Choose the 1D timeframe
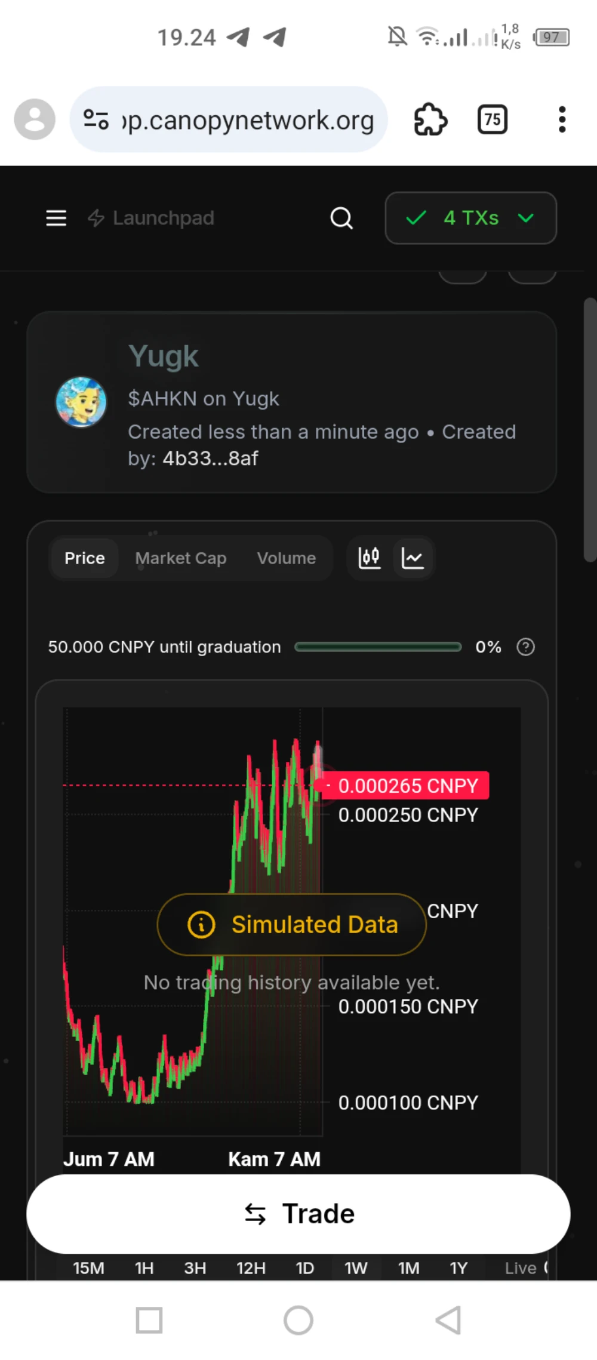The image size is (597, 1360). [304, 1268]
